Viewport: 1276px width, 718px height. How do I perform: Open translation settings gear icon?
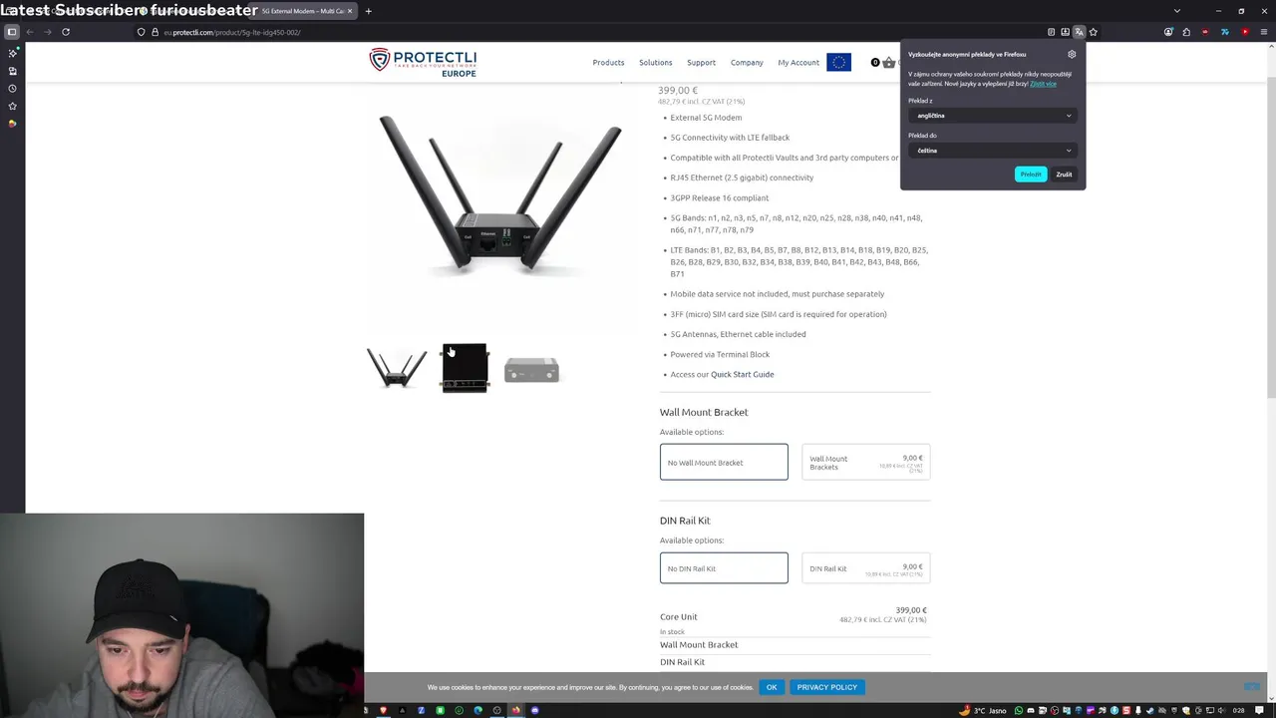pos(1072,55)
